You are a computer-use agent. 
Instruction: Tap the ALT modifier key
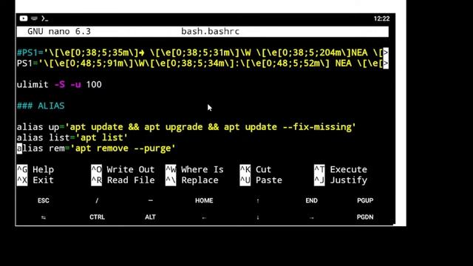[x=150, y=217]
